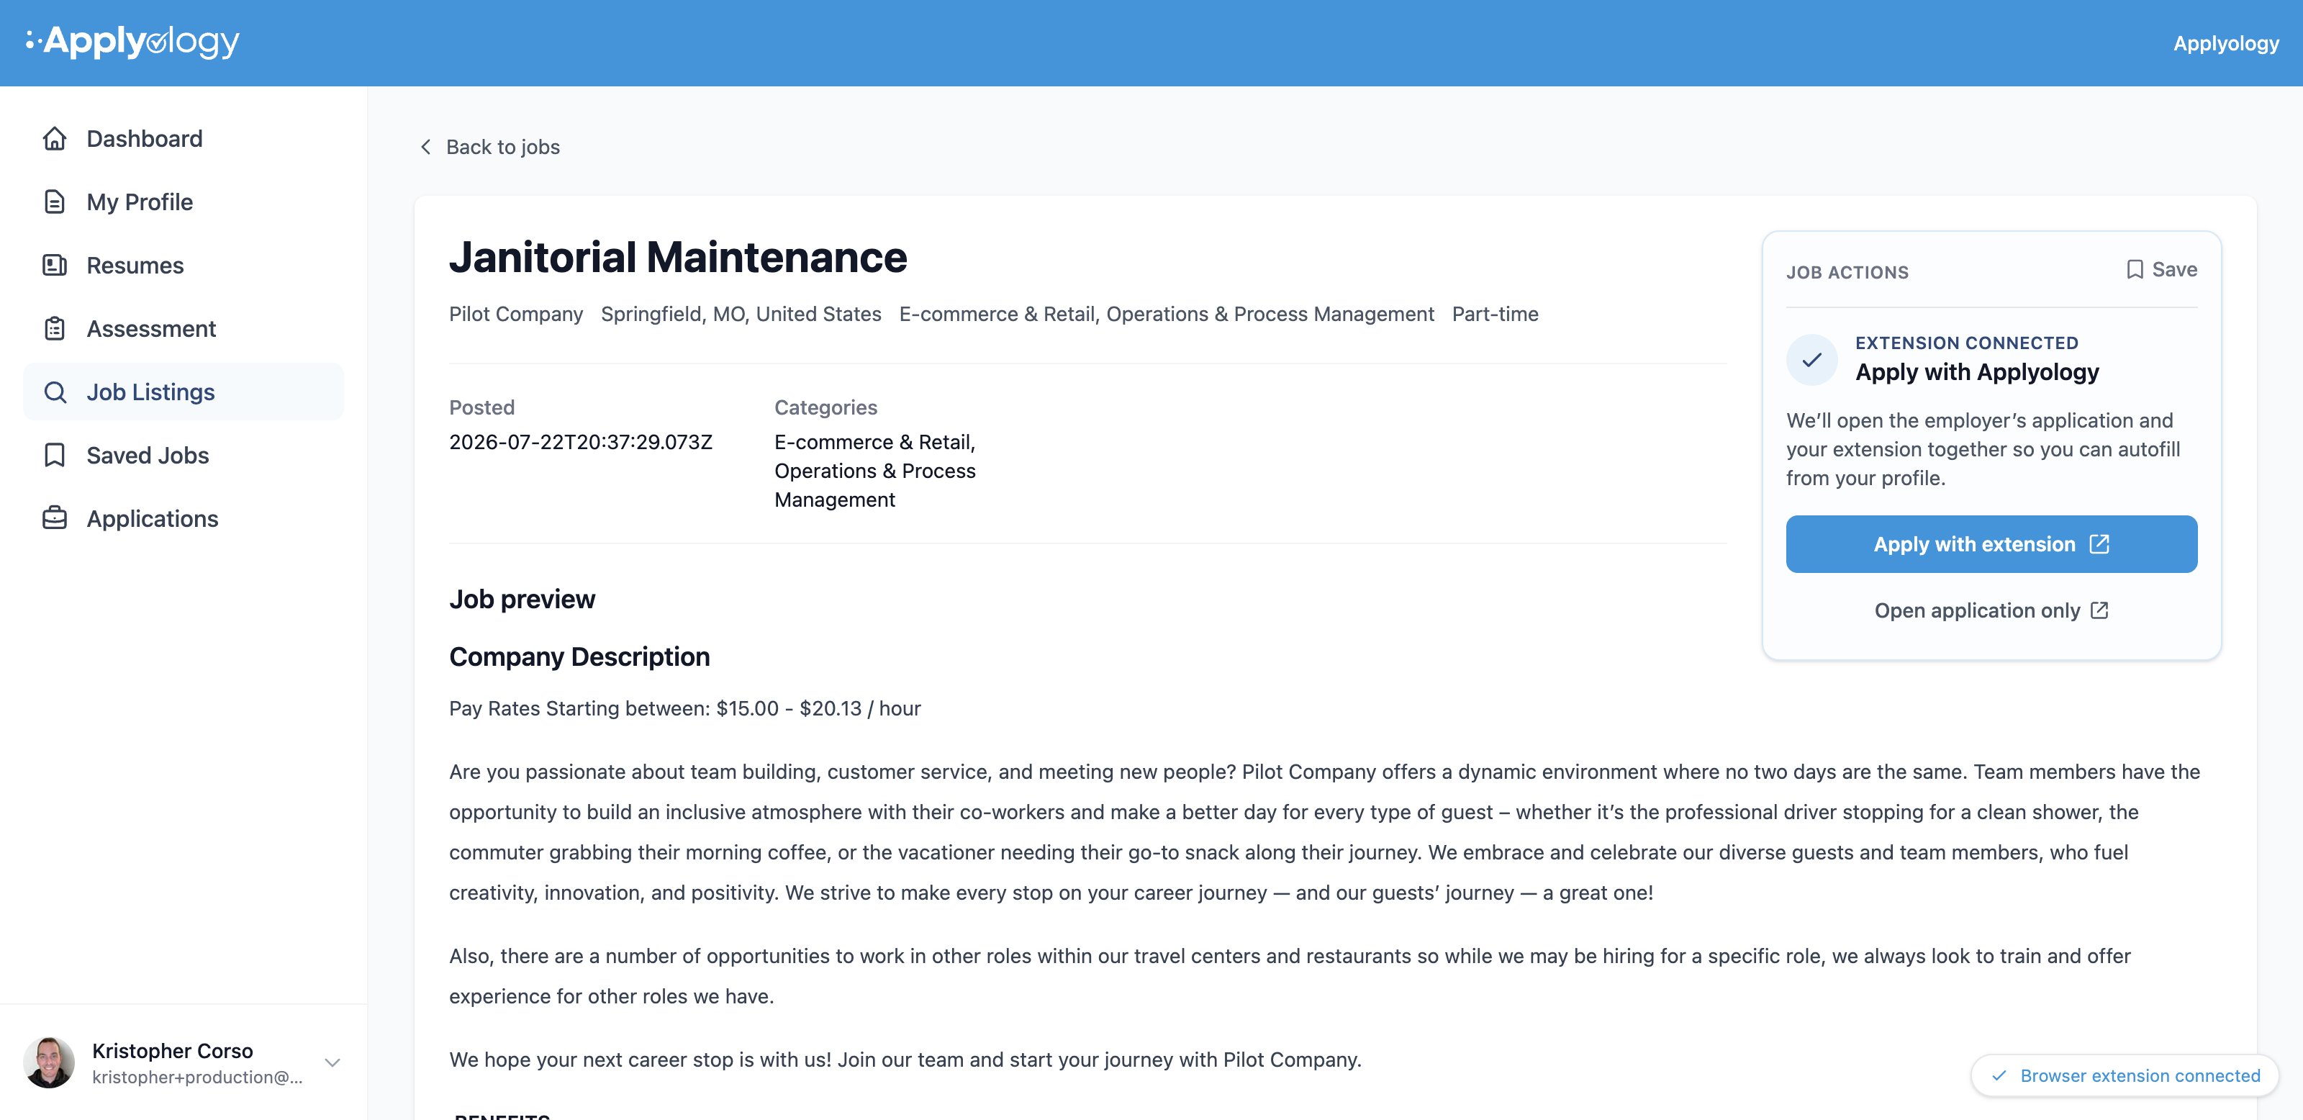2303x1120 pixels.
Task: Click the Assessment clipboard icon
Action: (55, 329)
